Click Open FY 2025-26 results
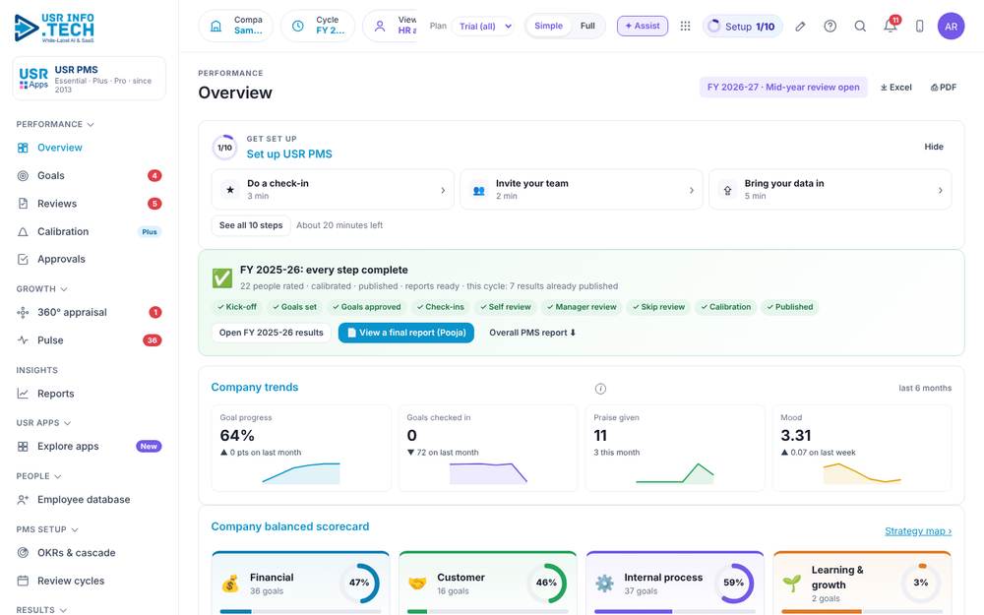Screen dimensions: 984x615 click(272, 333)
